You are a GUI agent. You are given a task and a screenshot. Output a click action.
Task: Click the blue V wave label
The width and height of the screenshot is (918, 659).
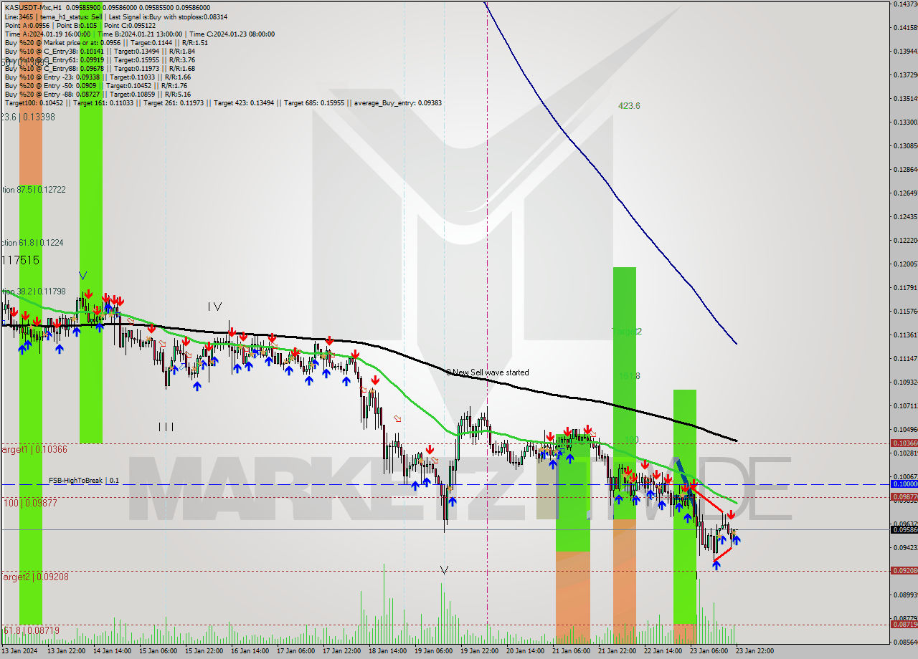(83, 275)
